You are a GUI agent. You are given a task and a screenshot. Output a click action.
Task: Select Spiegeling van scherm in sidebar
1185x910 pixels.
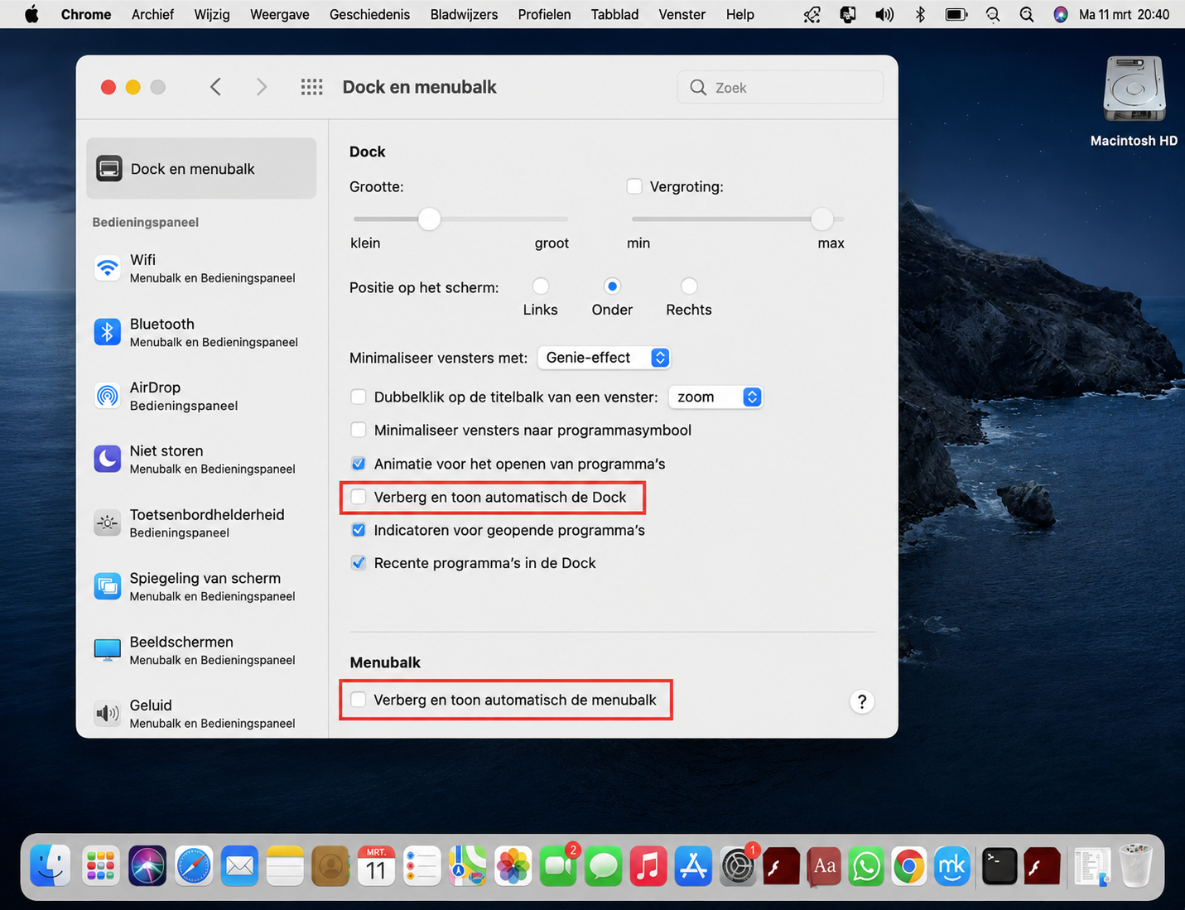(x=201, y=586)
